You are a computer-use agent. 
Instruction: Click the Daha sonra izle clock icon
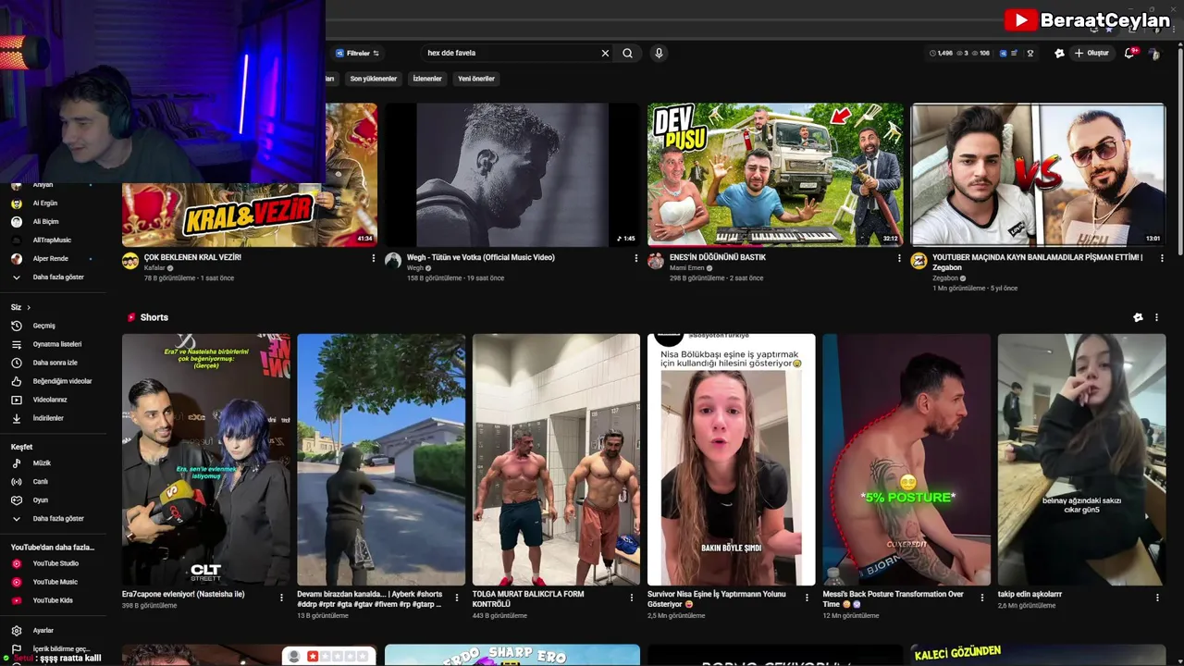16,363
